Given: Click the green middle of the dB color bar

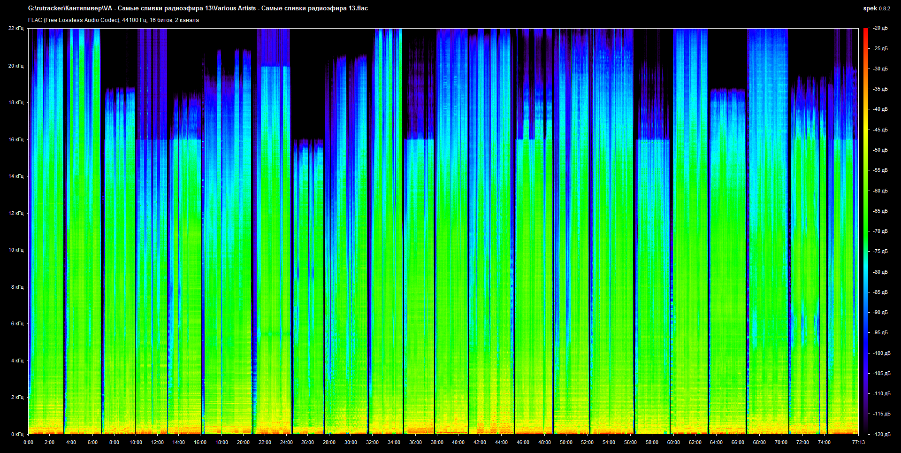Looking at the screenshot, I should coord(866,231).
